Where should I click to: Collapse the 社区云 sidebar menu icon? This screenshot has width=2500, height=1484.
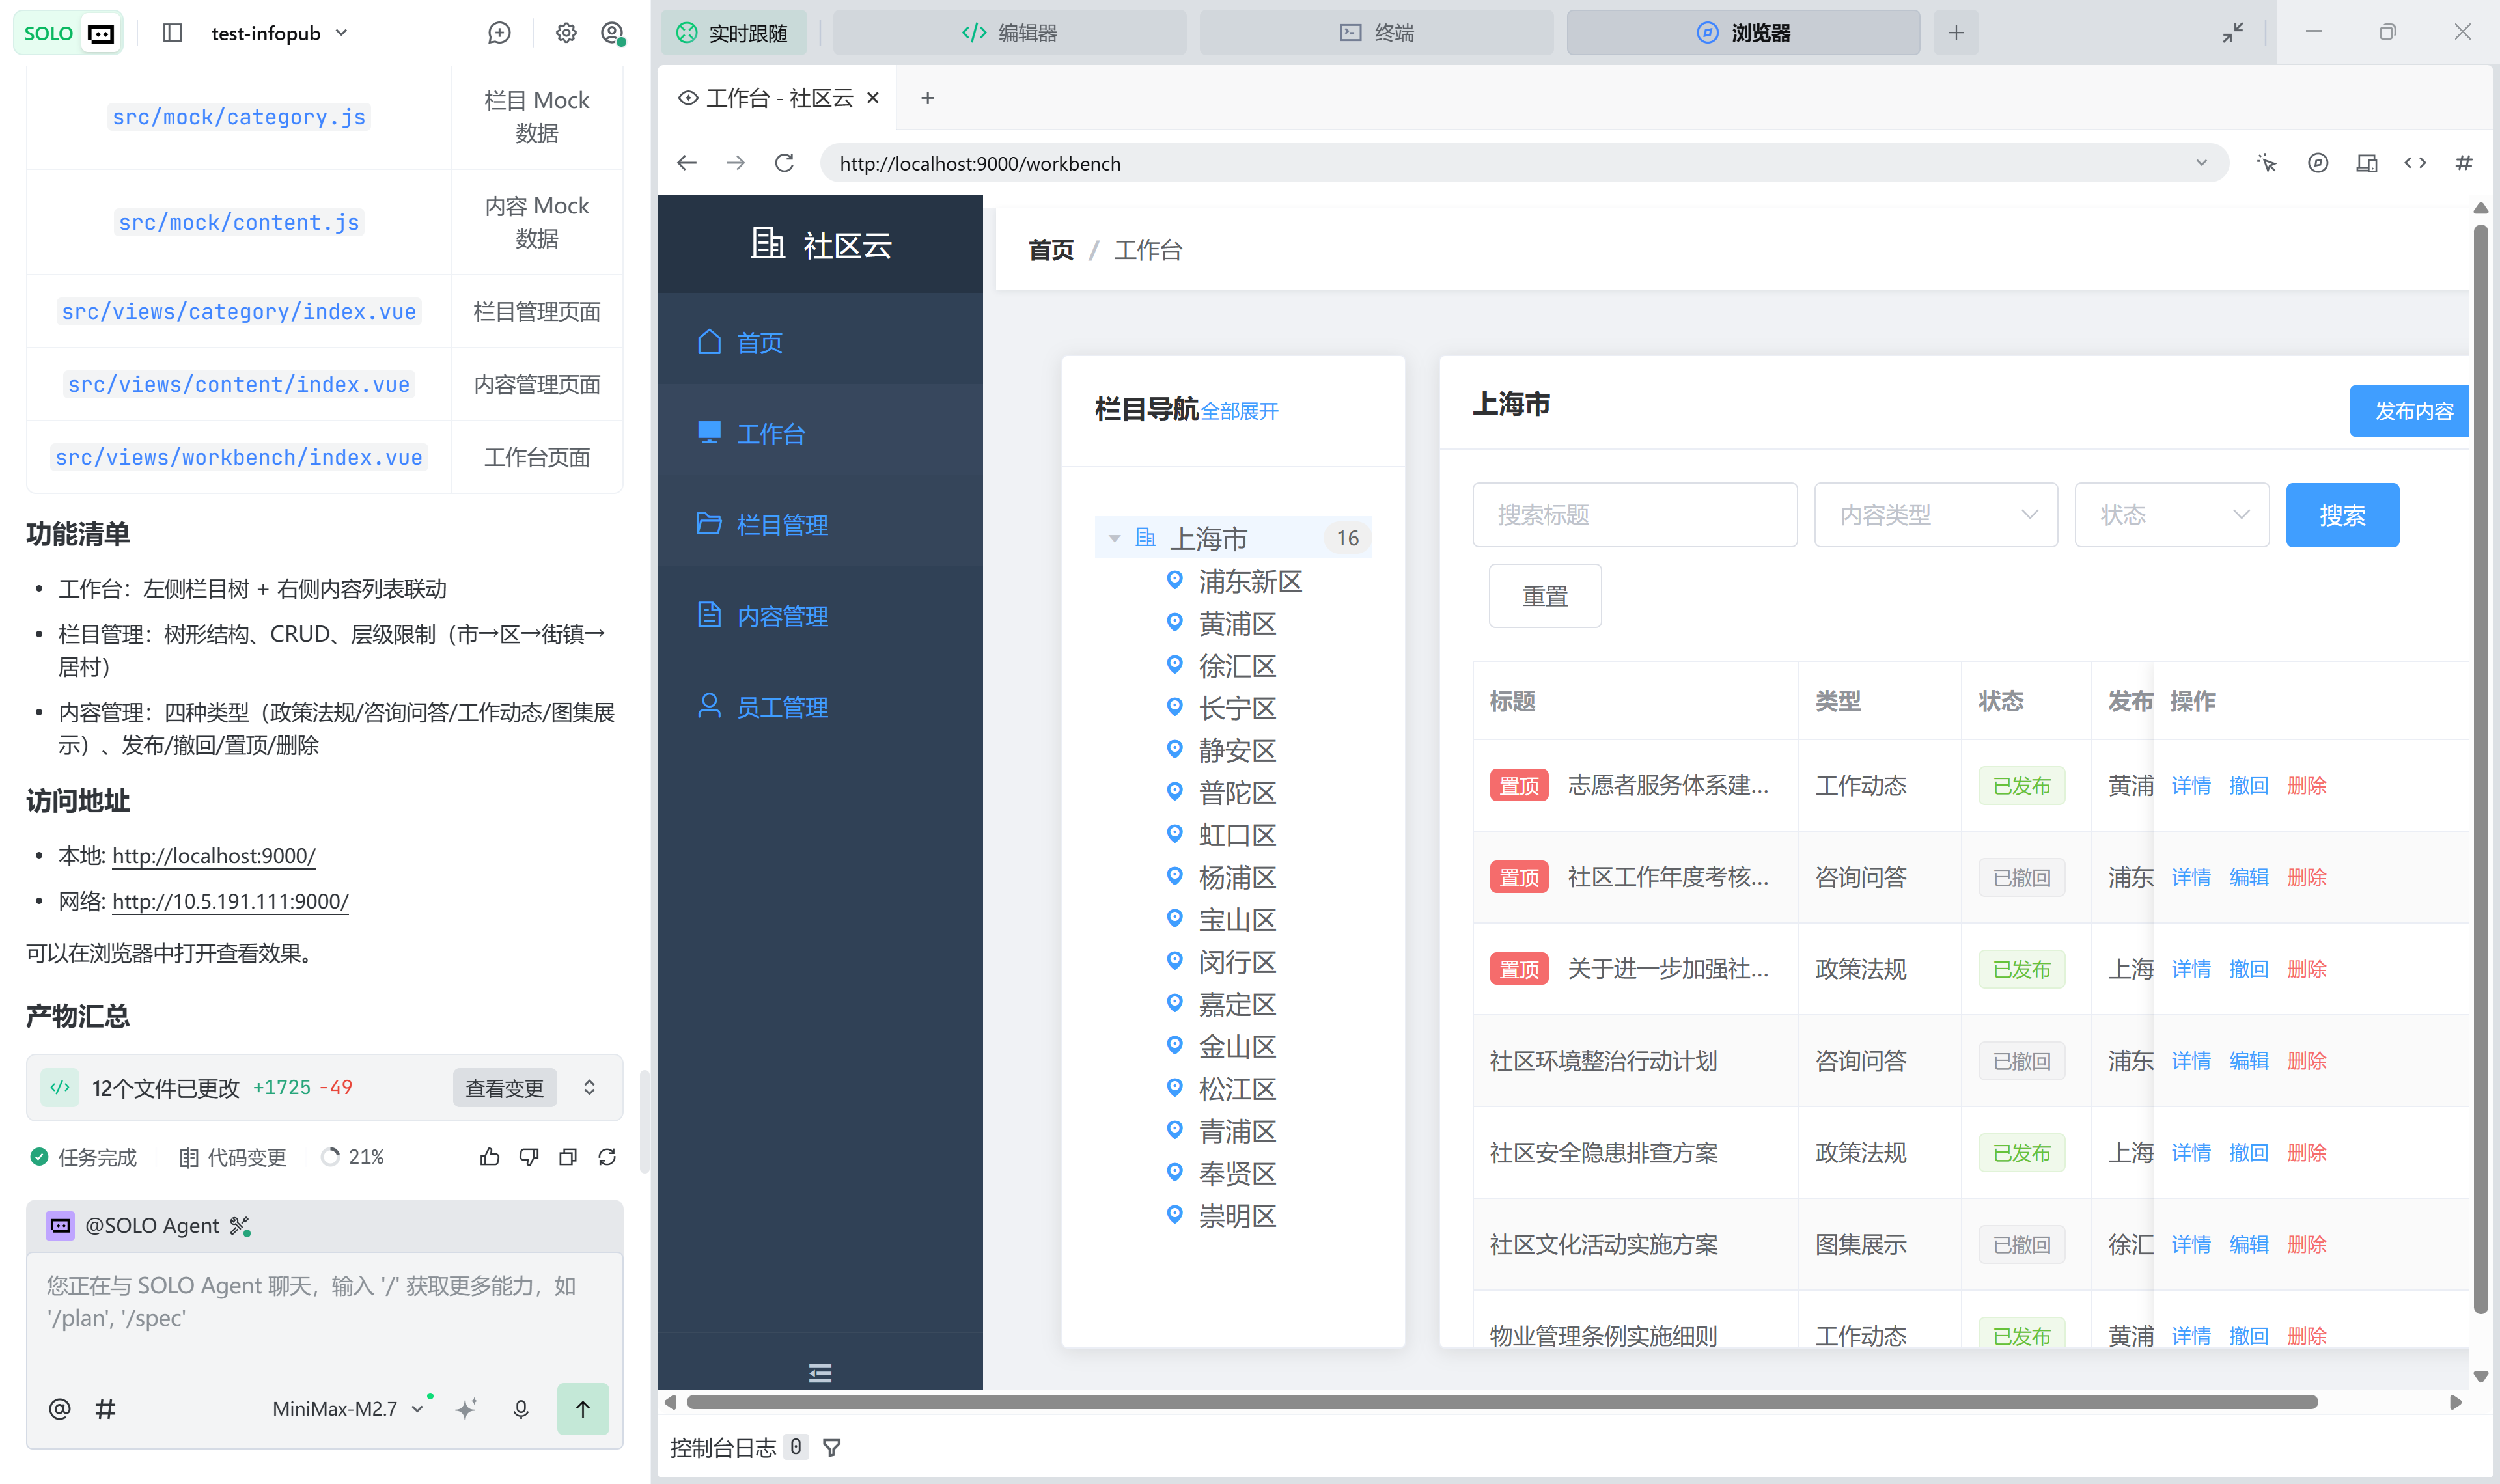point(820,1373)
